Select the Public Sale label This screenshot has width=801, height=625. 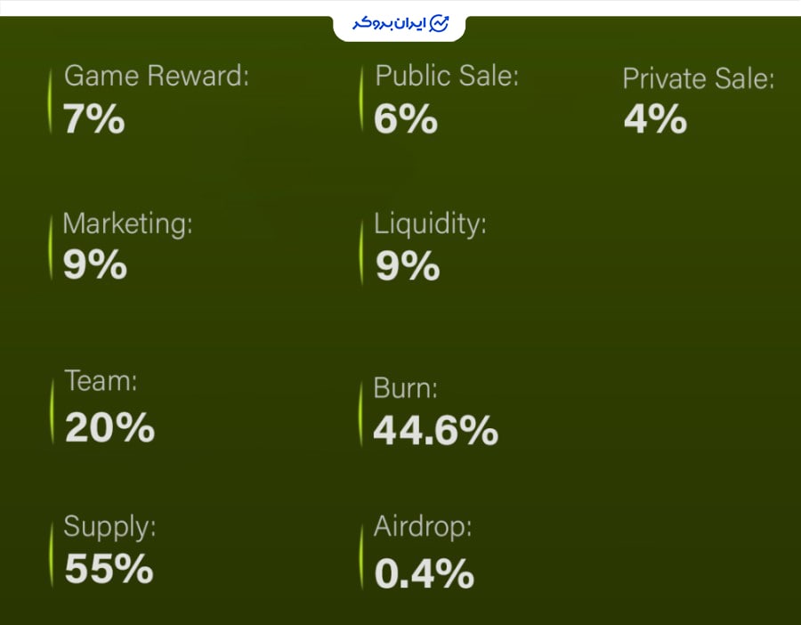[x=447, y=76]
